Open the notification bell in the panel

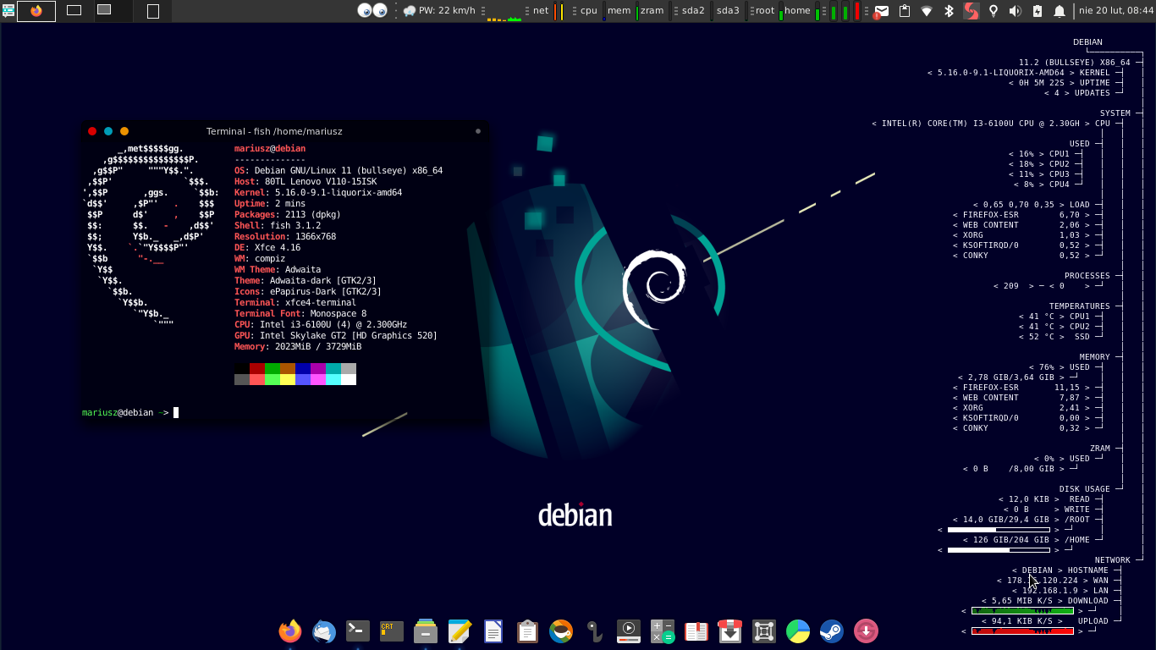[1060, 11]
